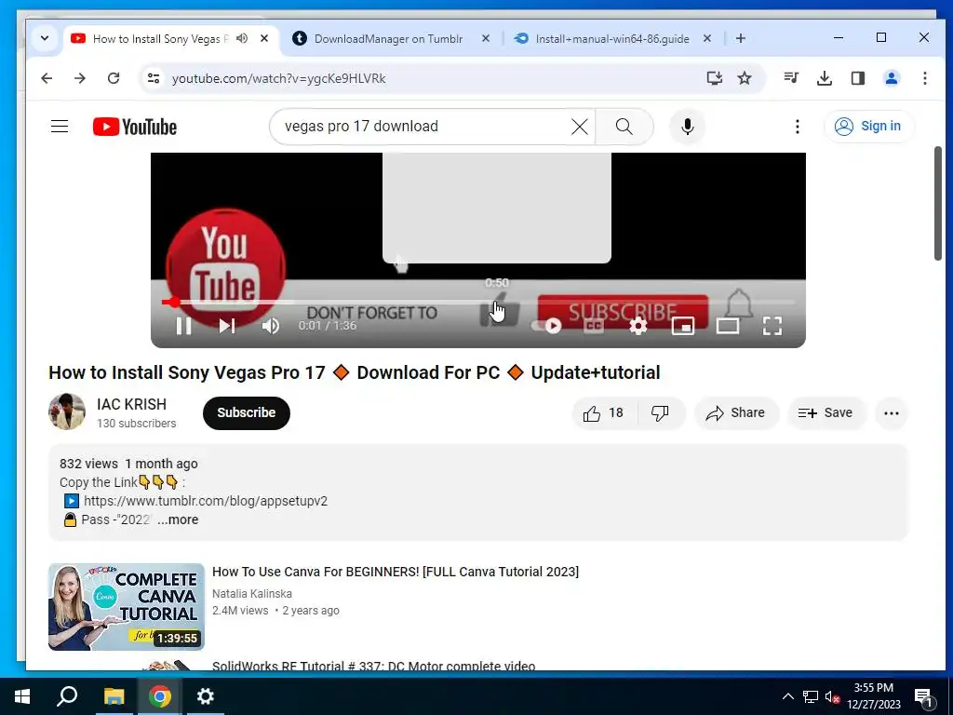Screen dimensions: 953x715
Task: Switch to Install+manual-win64-86.guide tab
Action: (x=612, y=38)
